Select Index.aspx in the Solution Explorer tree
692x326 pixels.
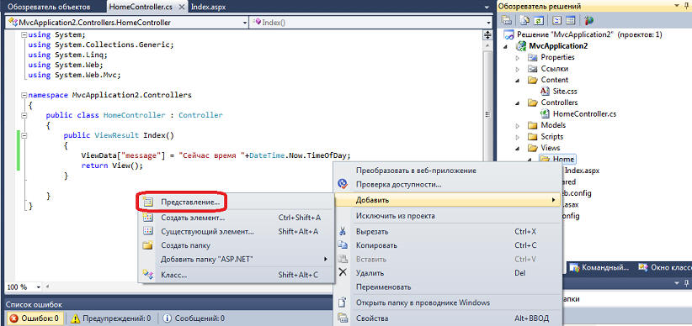click(x=582, y=171)
